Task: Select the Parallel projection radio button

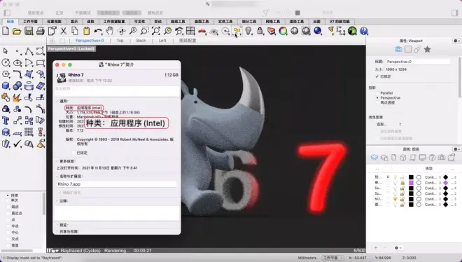Action: point(377,93)
